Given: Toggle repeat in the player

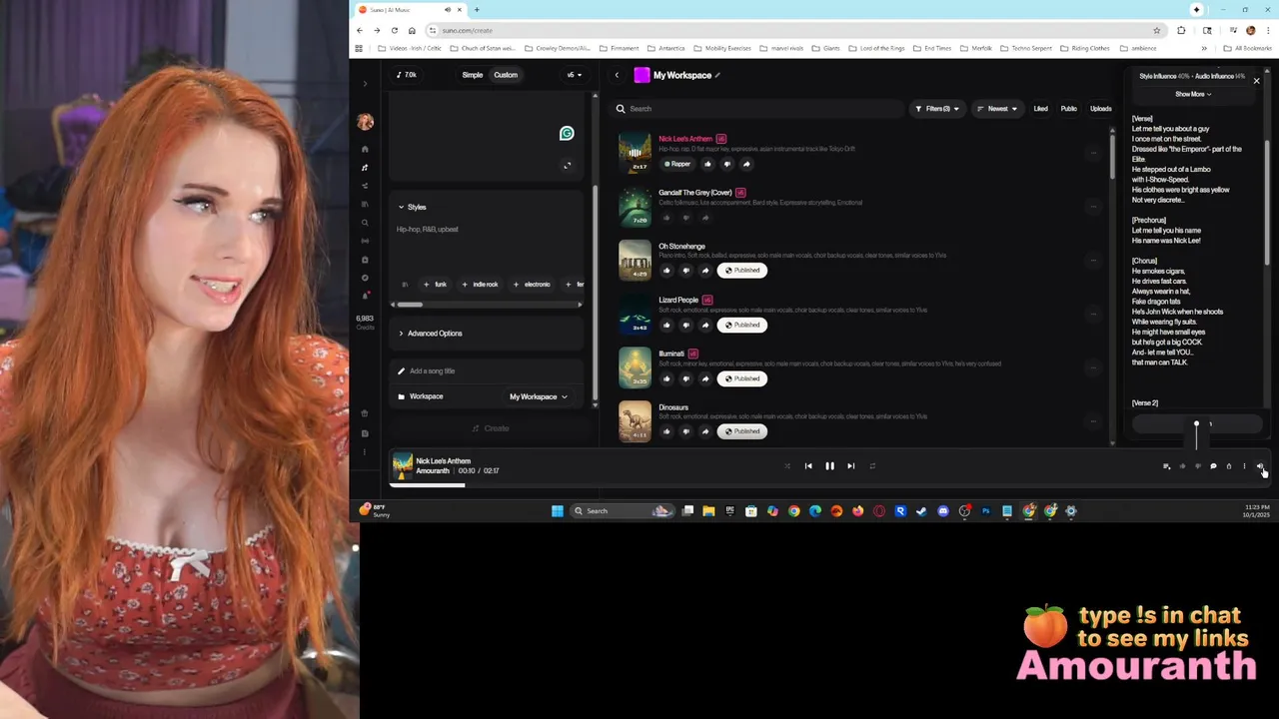Looking at the screenshot, I should pos(872,466).
